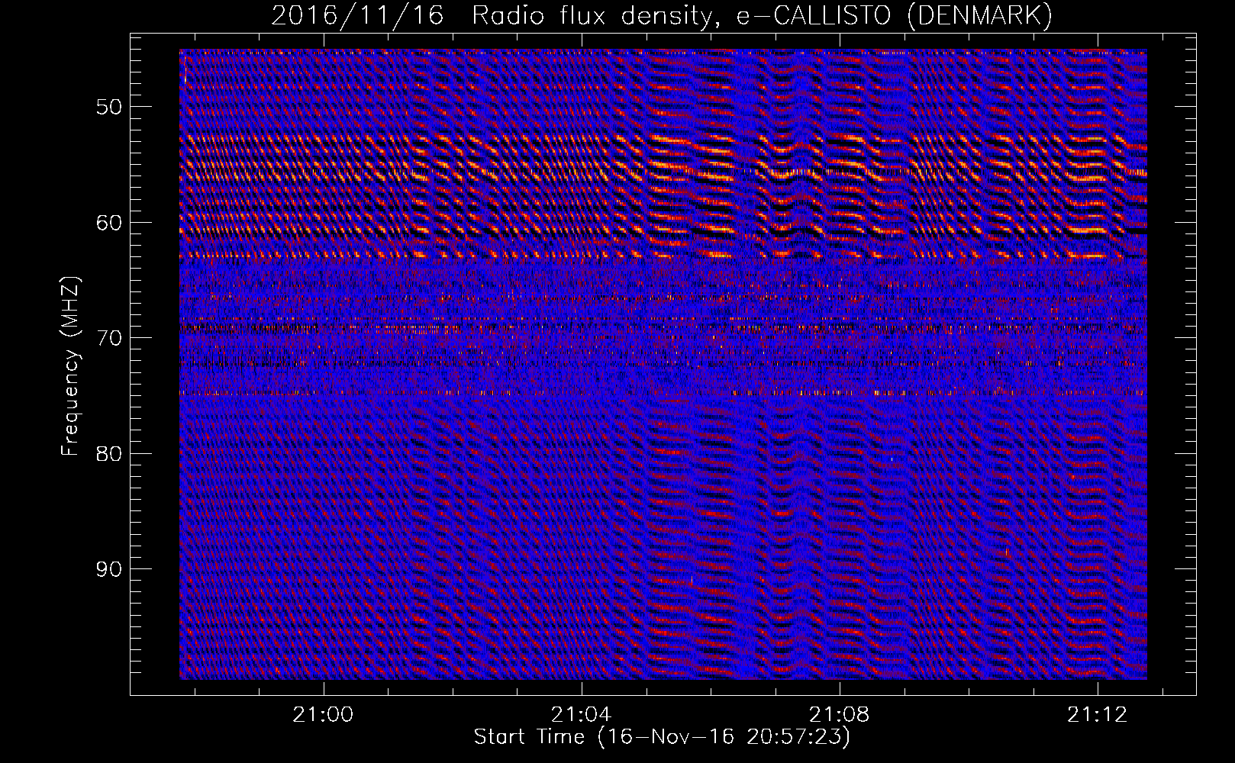Click the 'Start Time (16-Nov-16 20:57:23)' label
The width and height of the screenshot is (1235, 763).
[662, 737]
